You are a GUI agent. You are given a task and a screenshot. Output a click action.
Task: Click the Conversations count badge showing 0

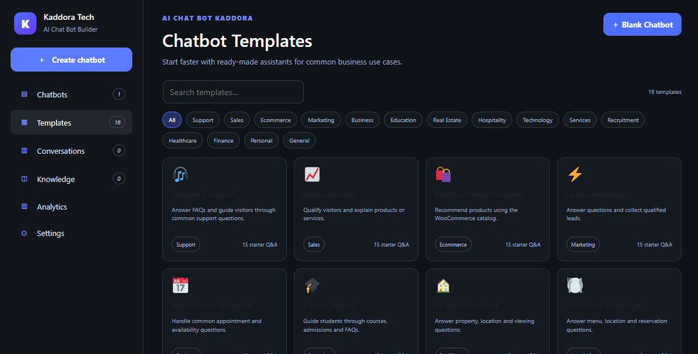coord(119,150)
